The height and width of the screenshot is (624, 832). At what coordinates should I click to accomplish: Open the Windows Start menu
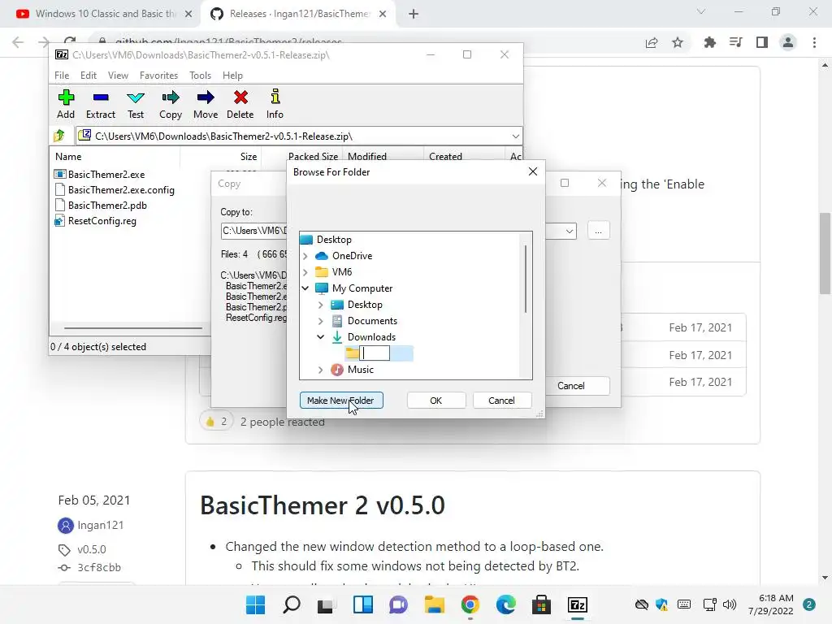click(x=255, y=604)
